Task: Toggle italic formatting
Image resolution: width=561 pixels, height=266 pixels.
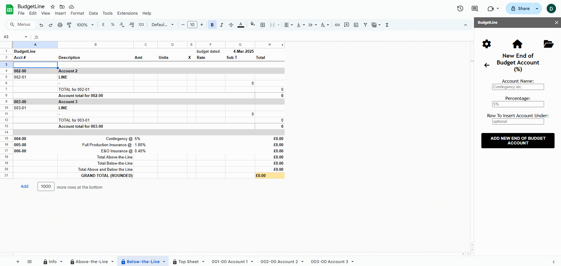Action: (x=222, y=25)
